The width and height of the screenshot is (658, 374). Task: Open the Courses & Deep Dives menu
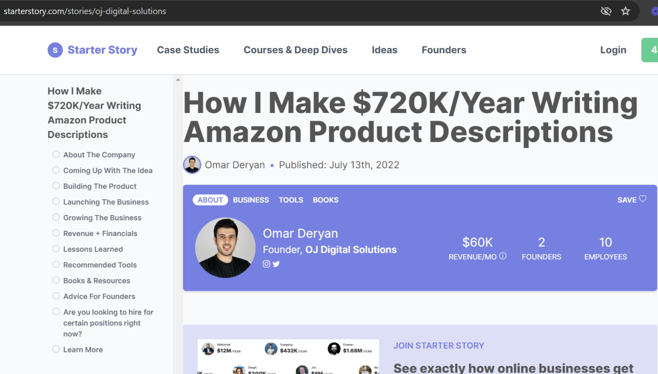pyautogui.click(x=295, y=50)
